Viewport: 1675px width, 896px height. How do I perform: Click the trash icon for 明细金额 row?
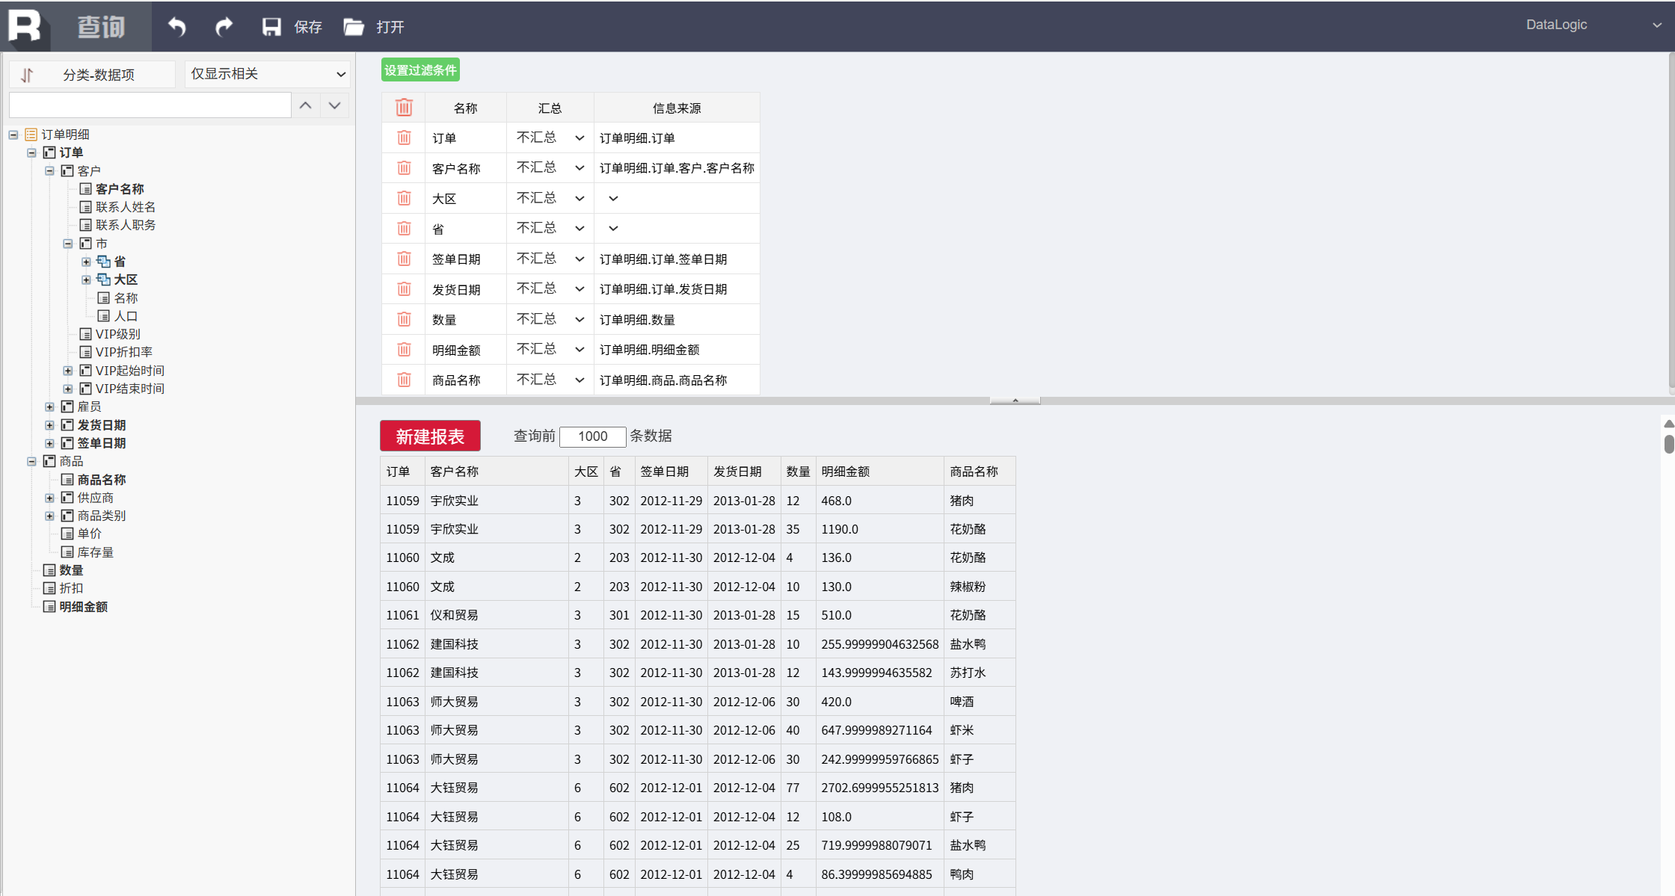tap(404, 350)
